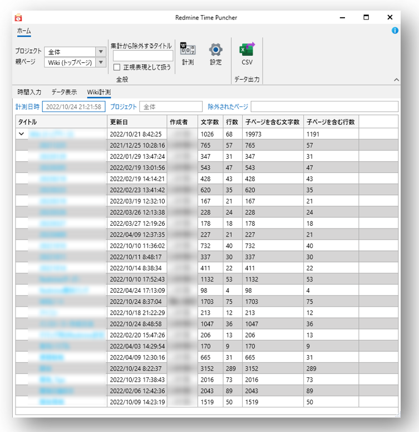Select cell 2022/04/09 12:37:35
Viewport: 419px width, 432px height.
coord(137,235)
